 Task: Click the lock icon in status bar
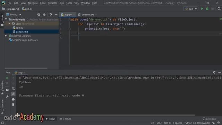click(213, 123)
